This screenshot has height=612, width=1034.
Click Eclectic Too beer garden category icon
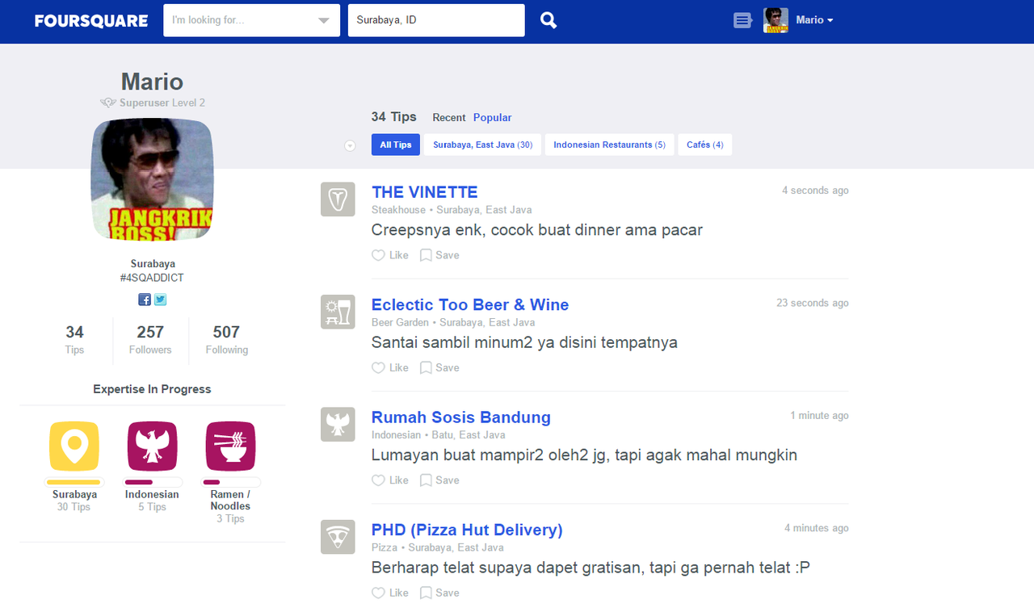[x=338, y=312]
